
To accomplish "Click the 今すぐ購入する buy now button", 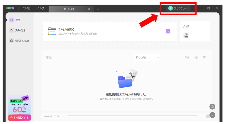I will [x=19, y=118].
